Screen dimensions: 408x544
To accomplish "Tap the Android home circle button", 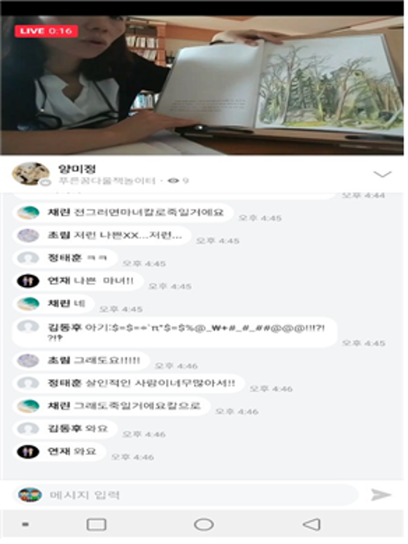I will pyautogui.click(x=204, y=524).
